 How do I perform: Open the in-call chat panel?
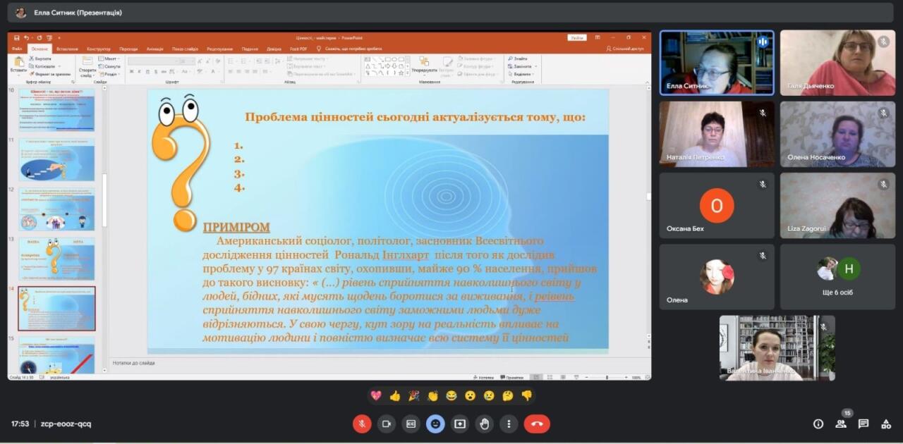[863, 424]
